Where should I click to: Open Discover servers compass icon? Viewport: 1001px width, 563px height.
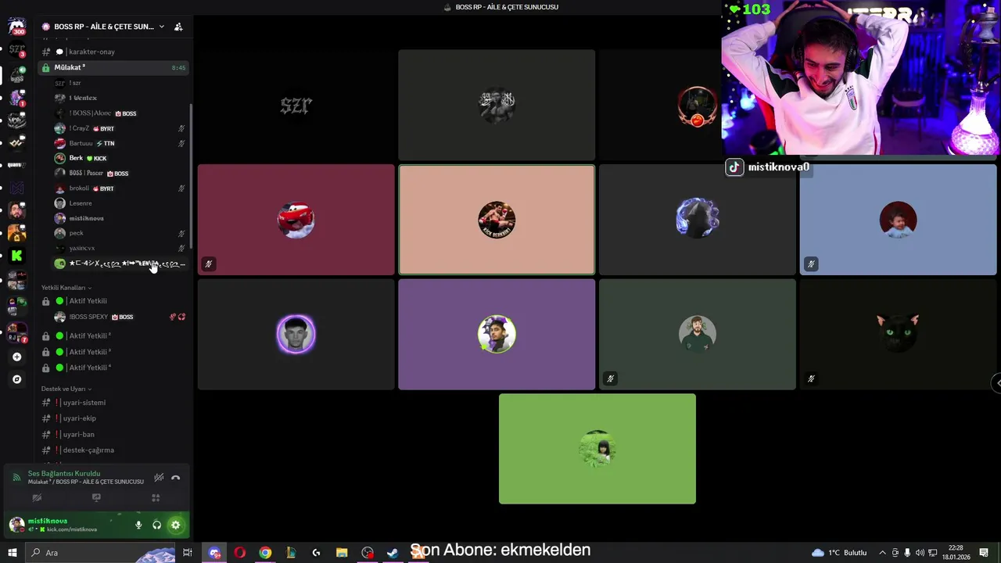(x=16, y=379)
